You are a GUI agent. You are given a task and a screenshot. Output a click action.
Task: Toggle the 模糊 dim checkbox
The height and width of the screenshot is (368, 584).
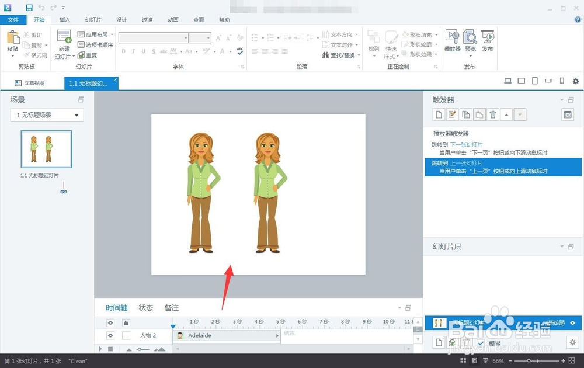[x=481, y=343]
